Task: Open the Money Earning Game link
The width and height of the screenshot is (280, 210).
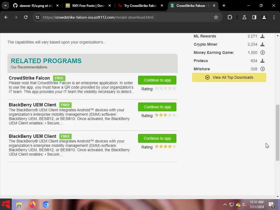Action: click(x=214, y=52)
